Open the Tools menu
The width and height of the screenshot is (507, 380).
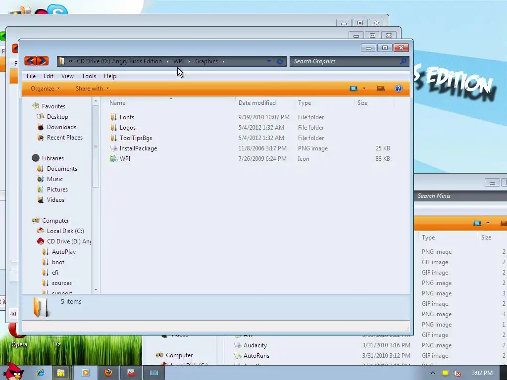[89, 76]
